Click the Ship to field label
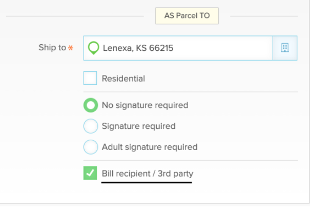This screenshot has width=310, height=211. tap(52, 48)
